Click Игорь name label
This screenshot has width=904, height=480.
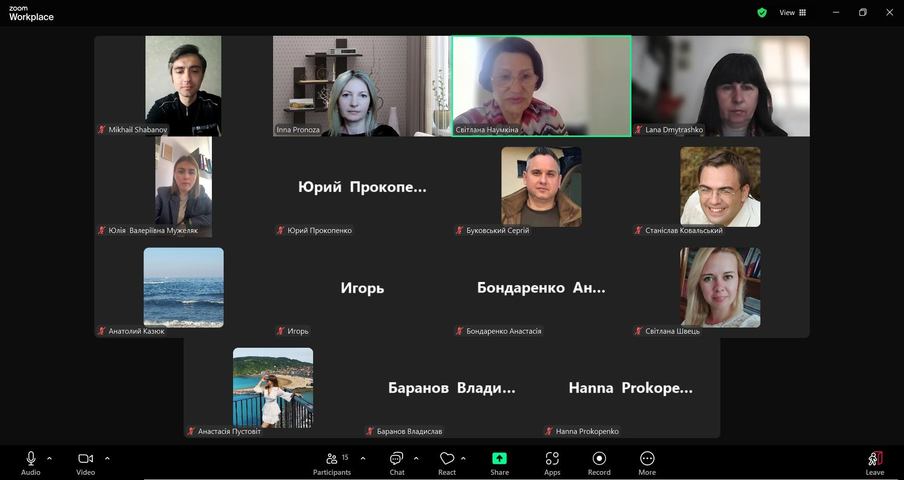tap(298, 331)
